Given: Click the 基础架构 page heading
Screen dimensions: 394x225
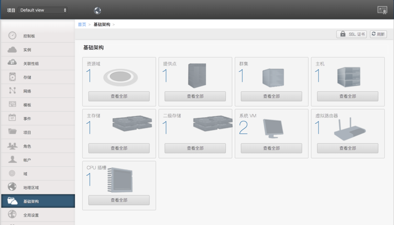Looking at the screenshot, I should pyautogui.click(x=94, y=48).
